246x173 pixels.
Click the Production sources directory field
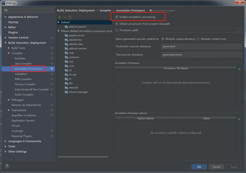click(201, 46)
